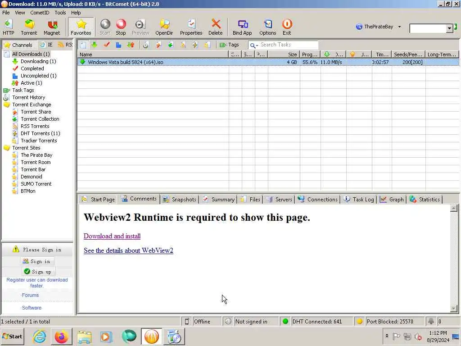Click the Sign up button

click(x=38, y=272)
